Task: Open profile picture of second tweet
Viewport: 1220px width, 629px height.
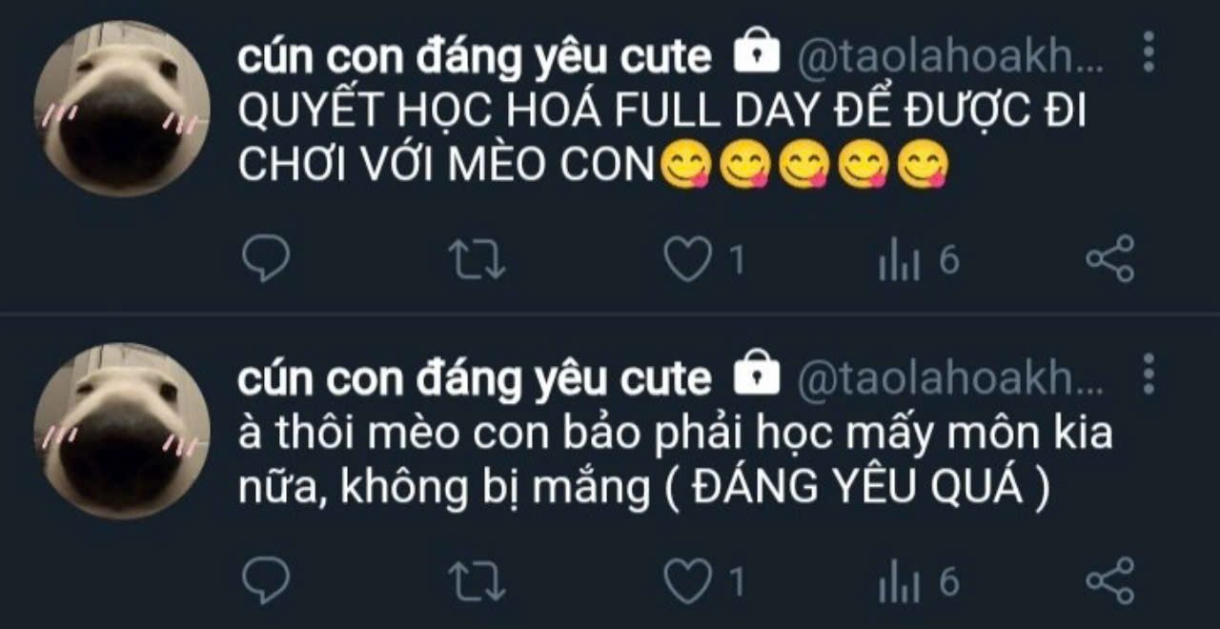Action: [122, 431]
